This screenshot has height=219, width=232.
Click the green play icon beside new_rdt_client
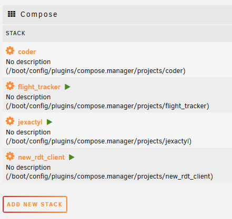tap(72, 157)
